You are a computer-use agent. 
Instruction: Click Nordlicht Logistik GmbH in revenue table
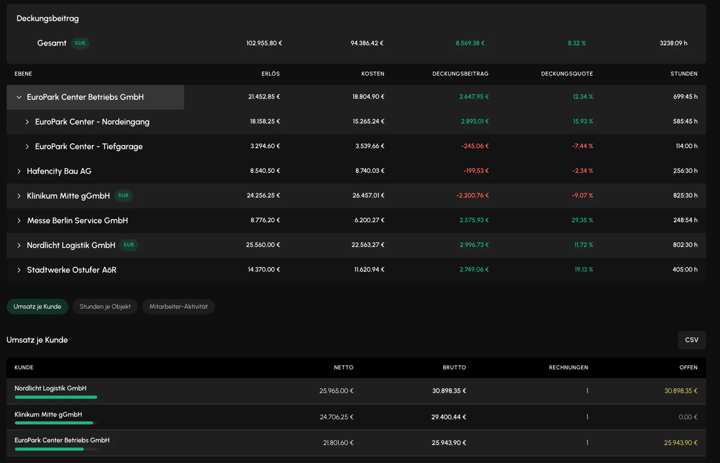(x=50, y=388)
